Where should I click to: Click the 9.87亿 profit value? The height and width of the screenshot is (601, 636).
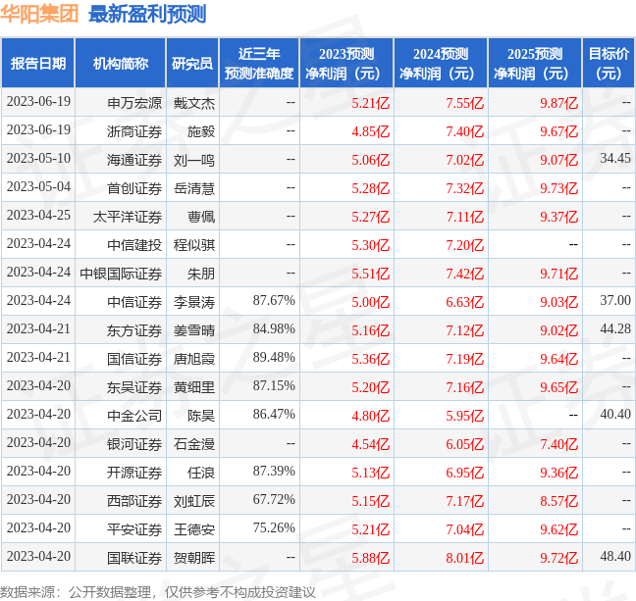[558, 103]
